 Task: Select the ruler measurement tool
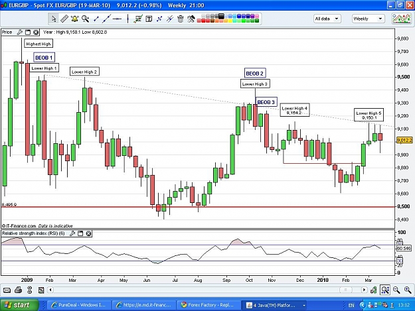click(64, 19)
